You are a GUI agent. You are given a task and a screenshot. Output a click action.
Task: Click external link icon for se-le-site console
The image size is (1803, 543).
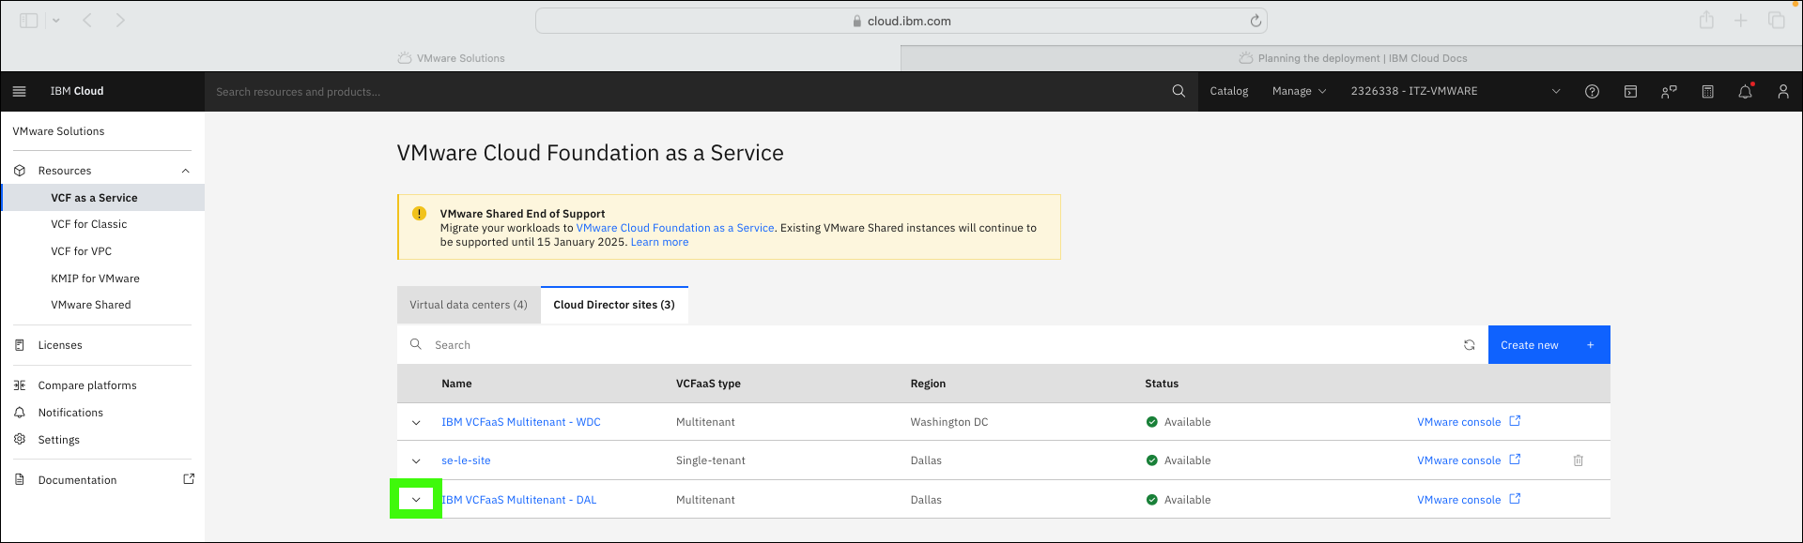[x=1515, y=460]
